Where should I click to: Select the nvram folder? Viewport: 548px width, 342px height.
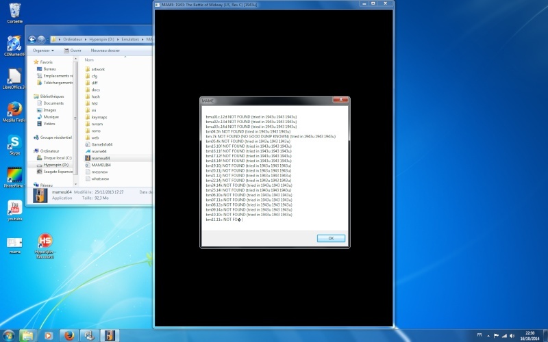point(94,124)
